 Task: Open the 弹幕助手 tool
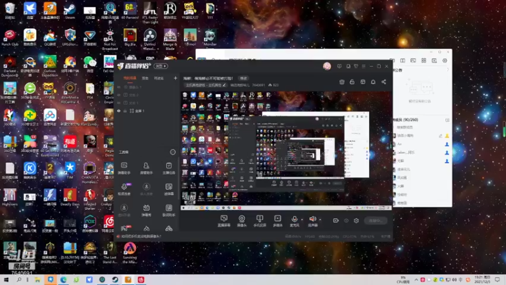[x=124, y=168]
